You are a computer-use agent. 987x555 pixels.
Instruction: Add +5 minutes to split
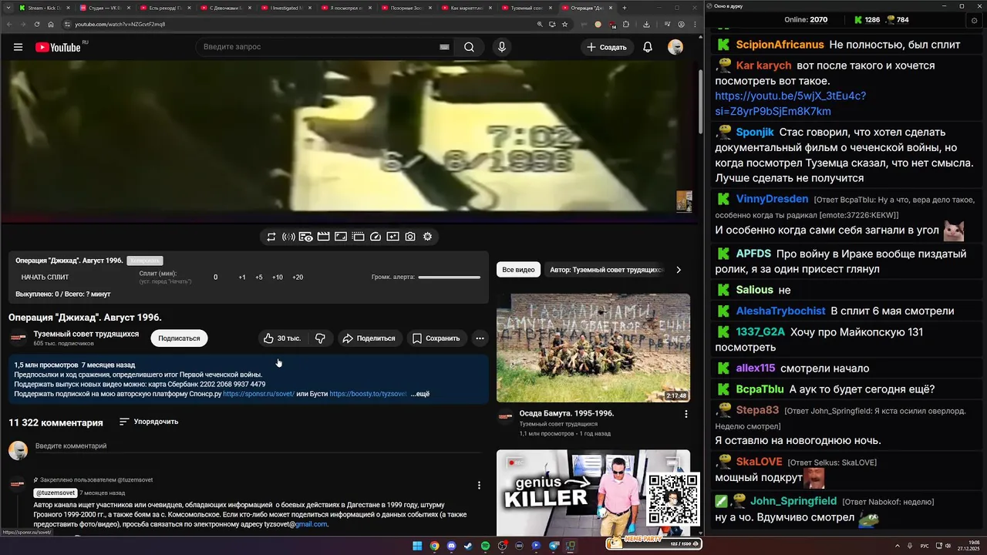(x=259, y=277)
